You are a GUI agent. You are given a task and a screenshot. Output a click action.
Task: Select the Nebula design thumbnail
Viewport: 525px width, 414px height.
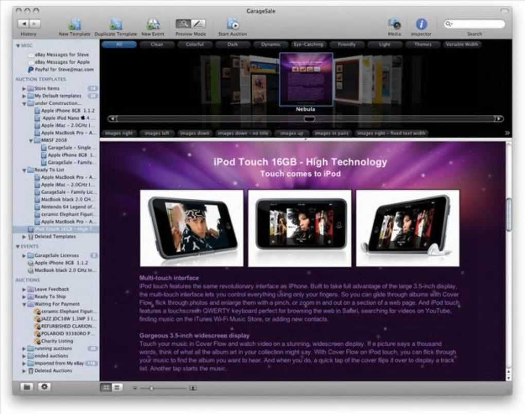[x=306, y=80]
